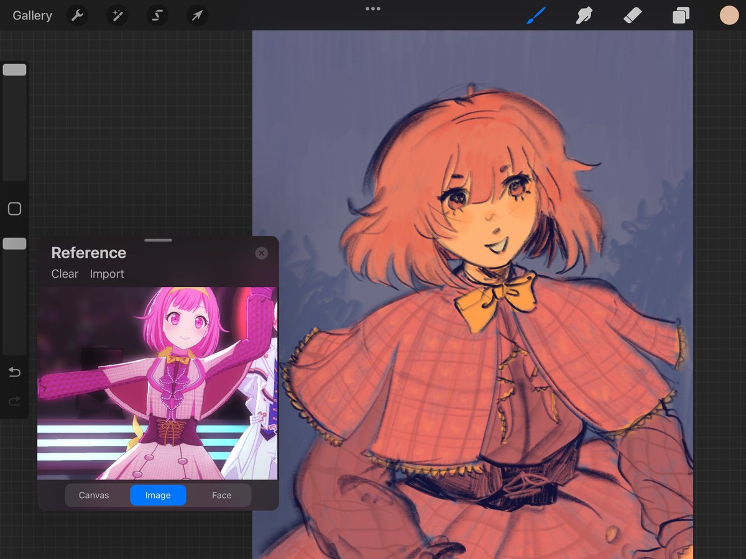Open the Layers panel
This screenshot has height=559, width=746.
coord(681,16)
